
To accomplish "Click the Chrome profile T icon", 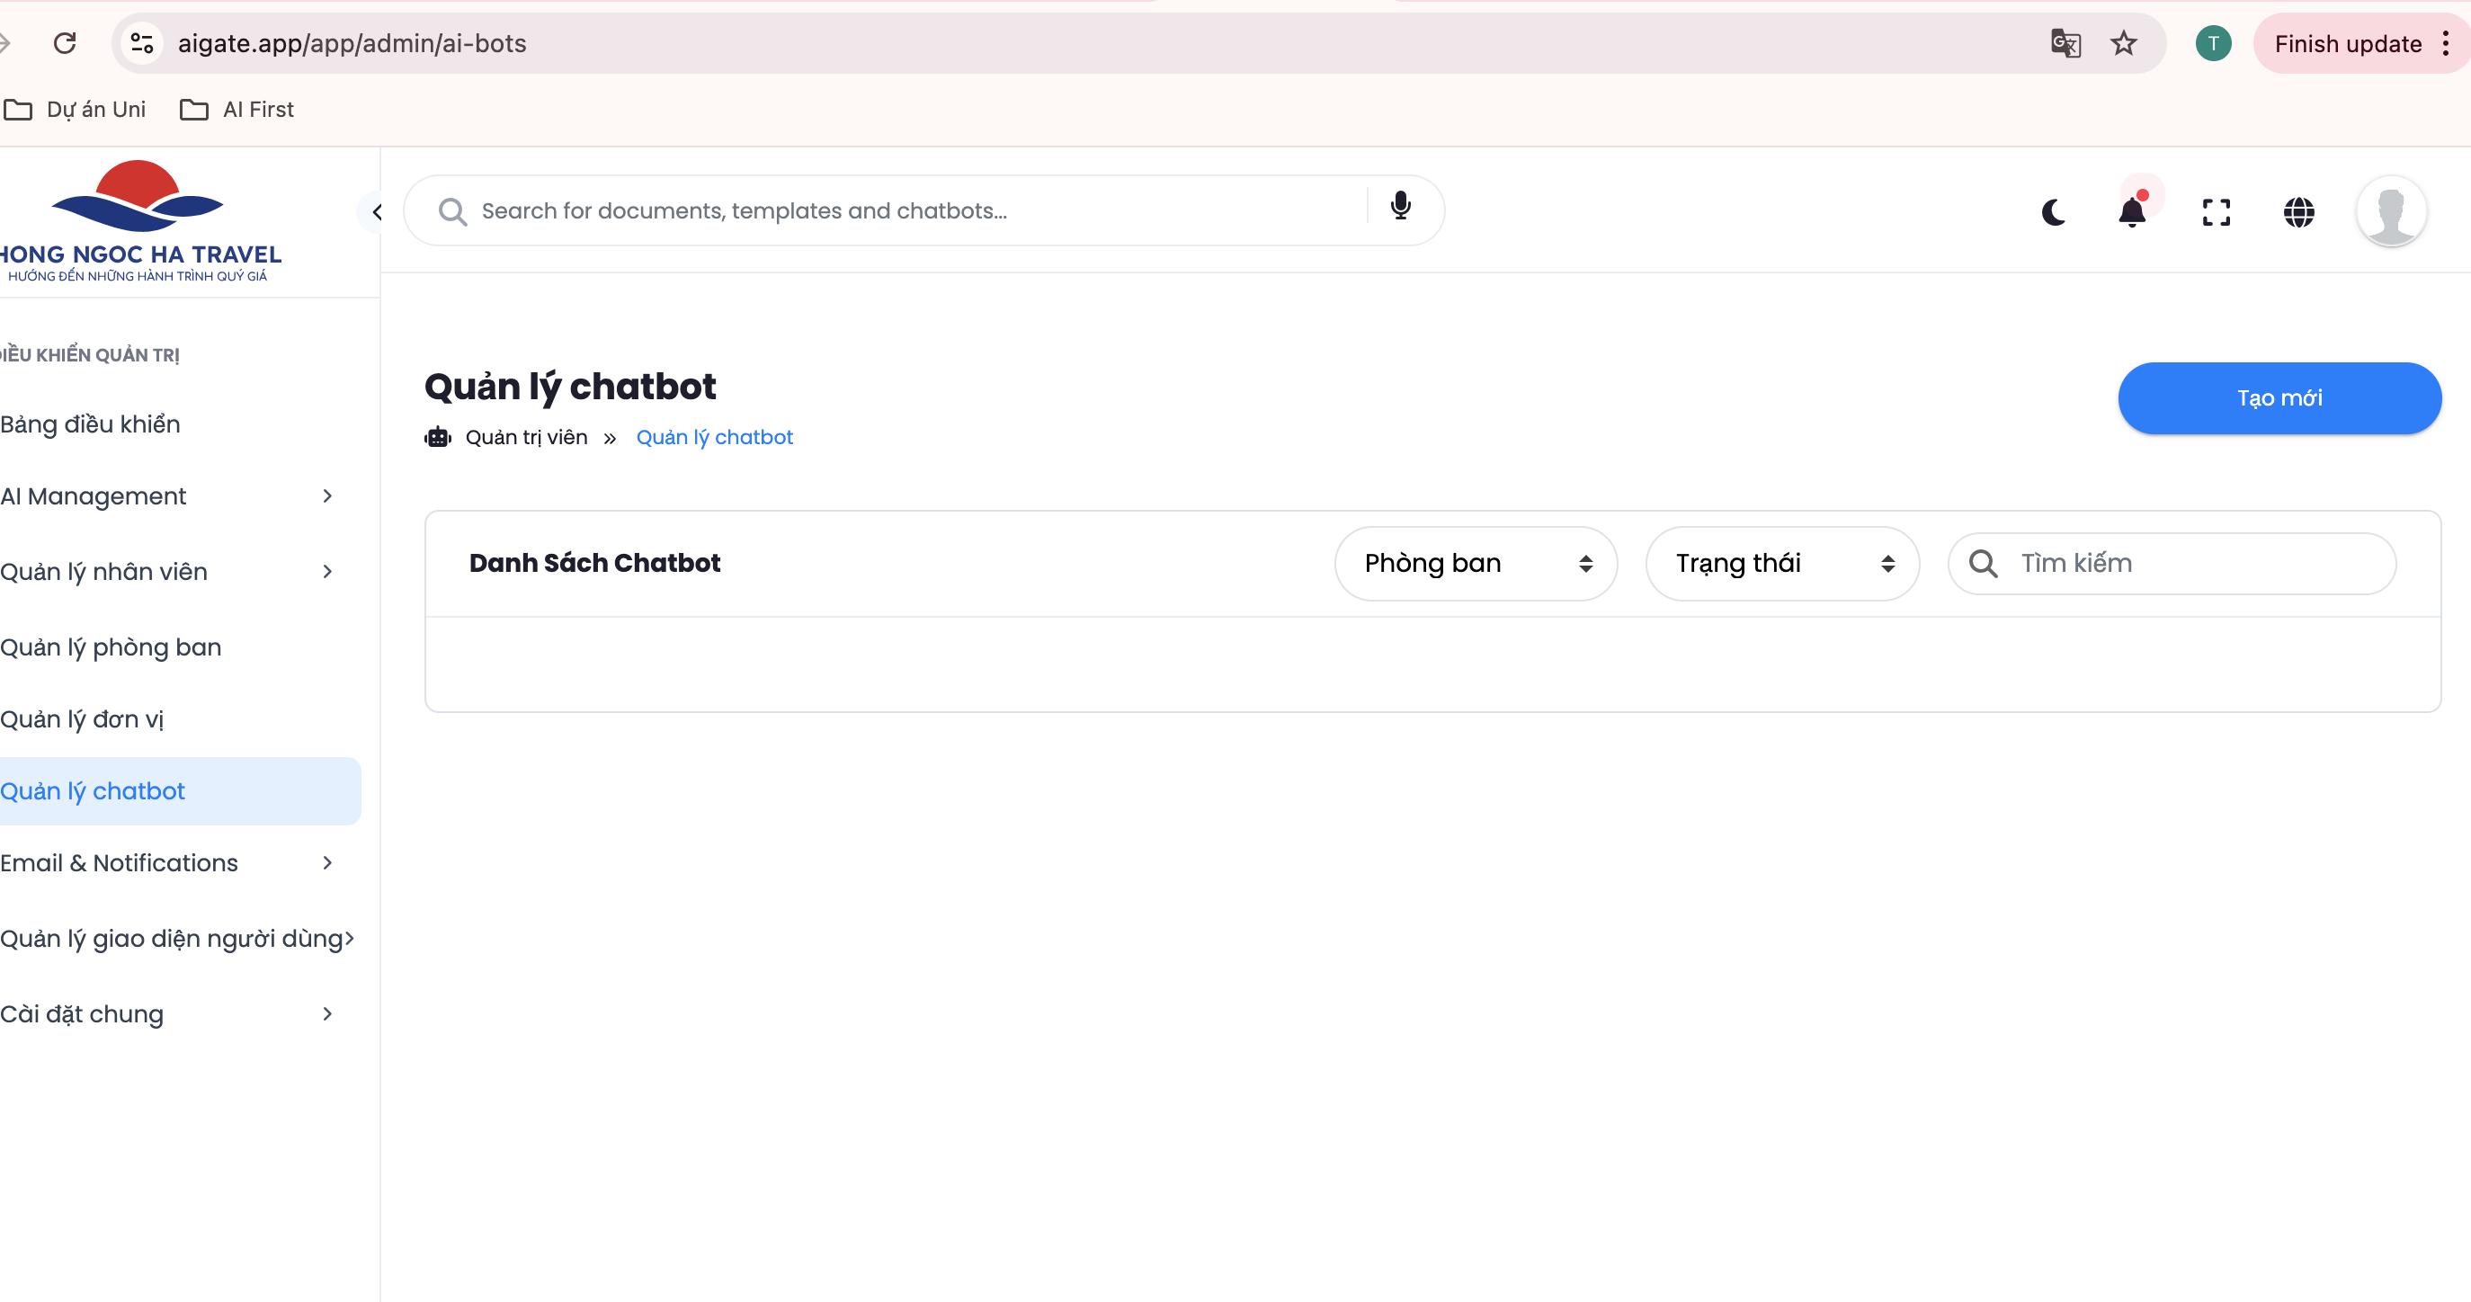I will tap(2213, 43).
